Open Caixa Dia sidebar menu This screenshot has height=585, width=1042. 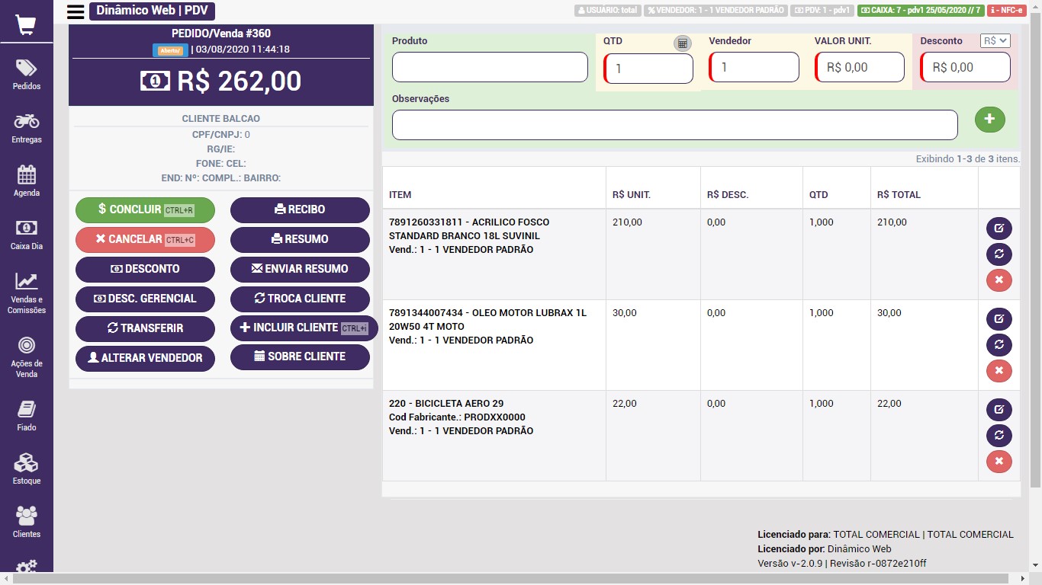tap(27, 234)
